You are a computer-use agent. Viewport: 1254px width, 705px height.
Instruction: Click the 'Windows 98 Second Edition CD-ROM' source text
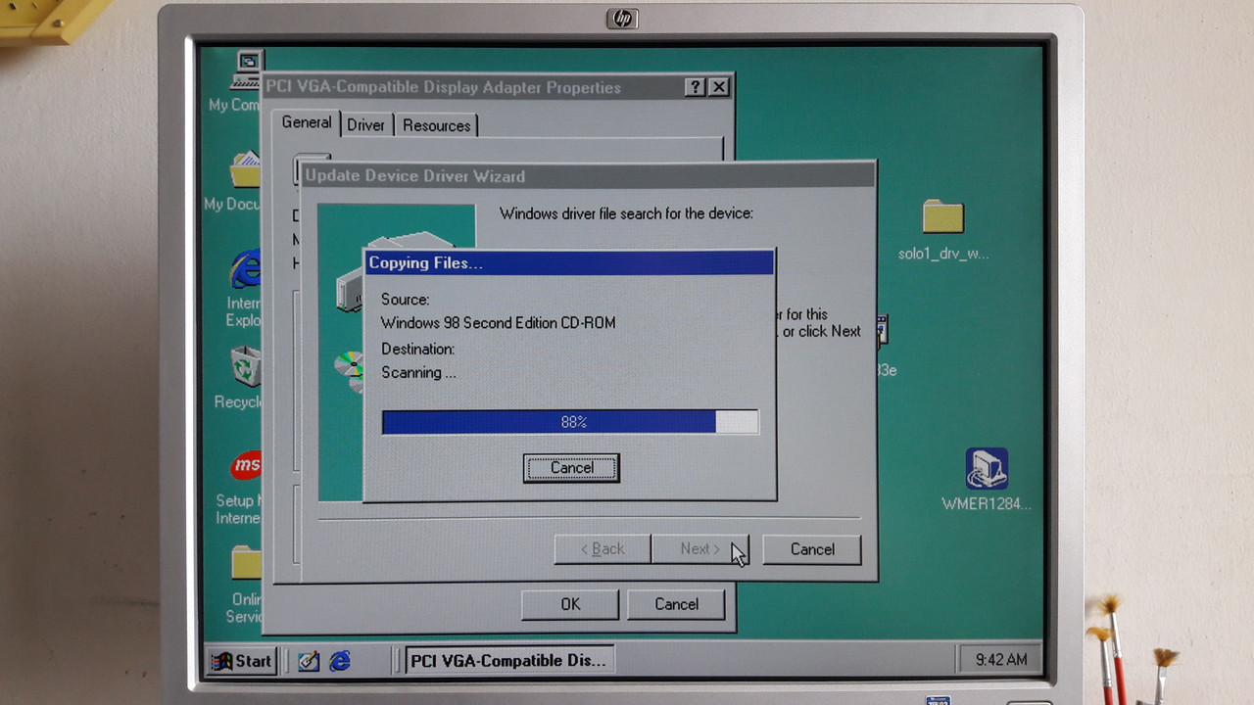(498, 323)
